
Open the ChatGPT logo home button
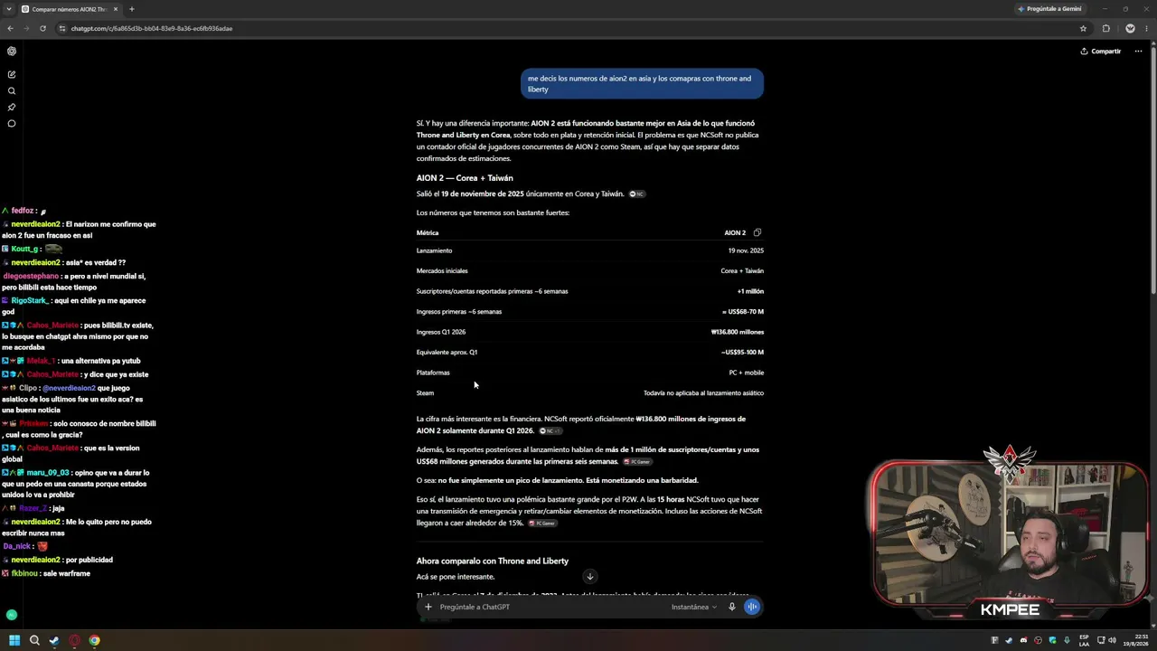click(x=12, y=52)
